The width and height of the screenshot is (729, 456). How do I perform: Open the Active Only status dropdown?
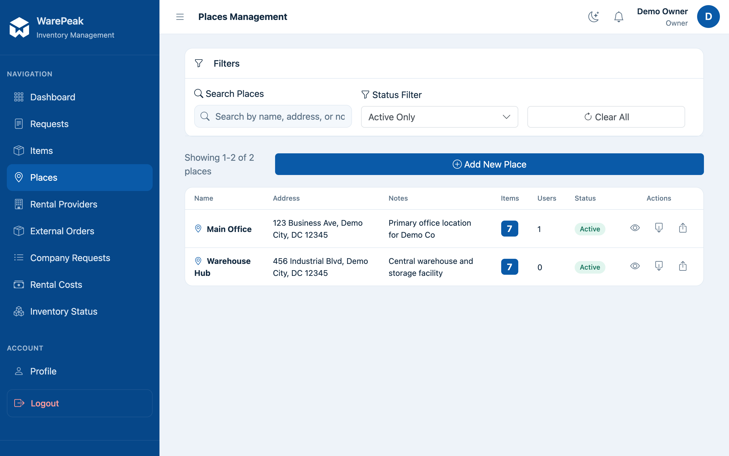coord(439,117)
